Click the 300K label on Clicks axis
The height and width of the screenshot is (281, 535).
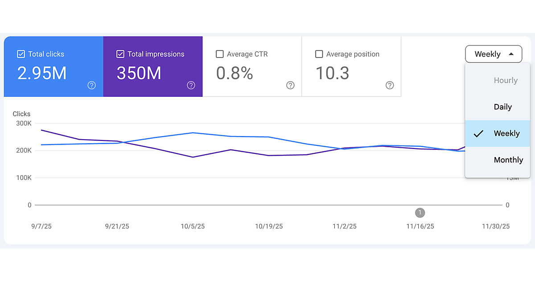coord(23,123)
